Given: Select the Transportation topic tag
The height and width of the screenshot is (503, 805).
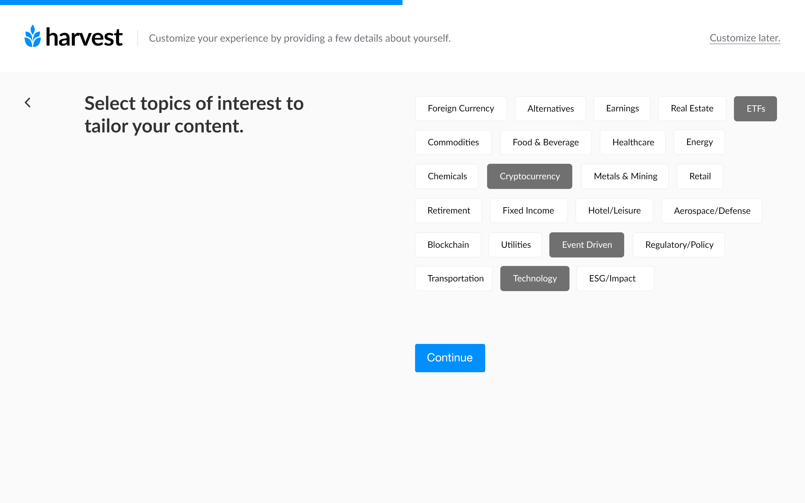Looking at the screenshot, I should [455, 278].
